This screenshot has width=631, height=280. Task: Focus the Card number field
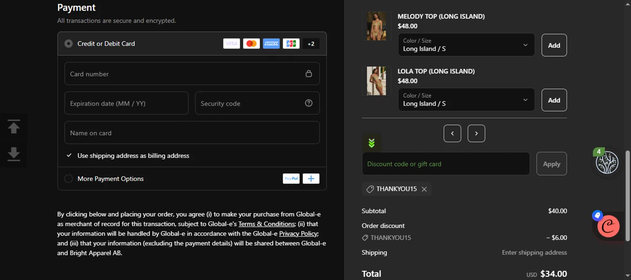pos(192,73)
